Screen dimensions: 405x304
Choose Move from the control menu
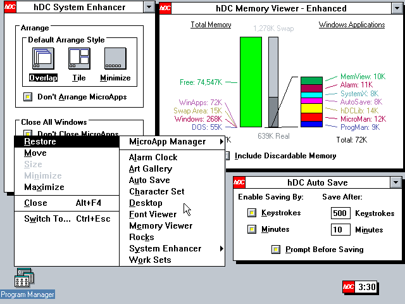[66, 153]
